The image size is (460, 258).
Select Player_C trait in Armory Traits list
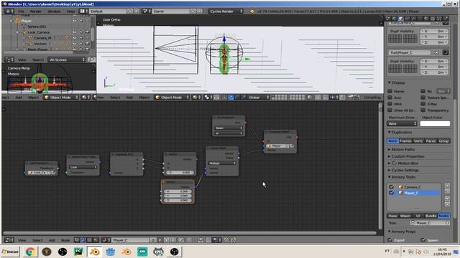(415, 193)
